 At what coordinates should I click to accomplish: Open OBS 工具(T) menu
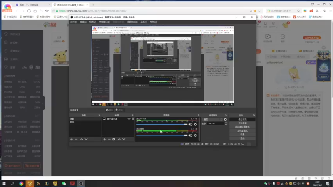(144, 22)
